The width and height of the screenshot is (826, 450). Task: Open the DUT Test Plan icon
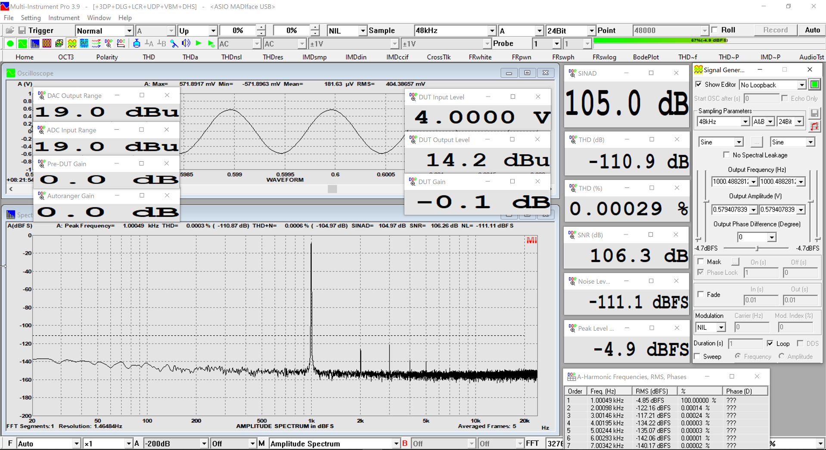84,44
